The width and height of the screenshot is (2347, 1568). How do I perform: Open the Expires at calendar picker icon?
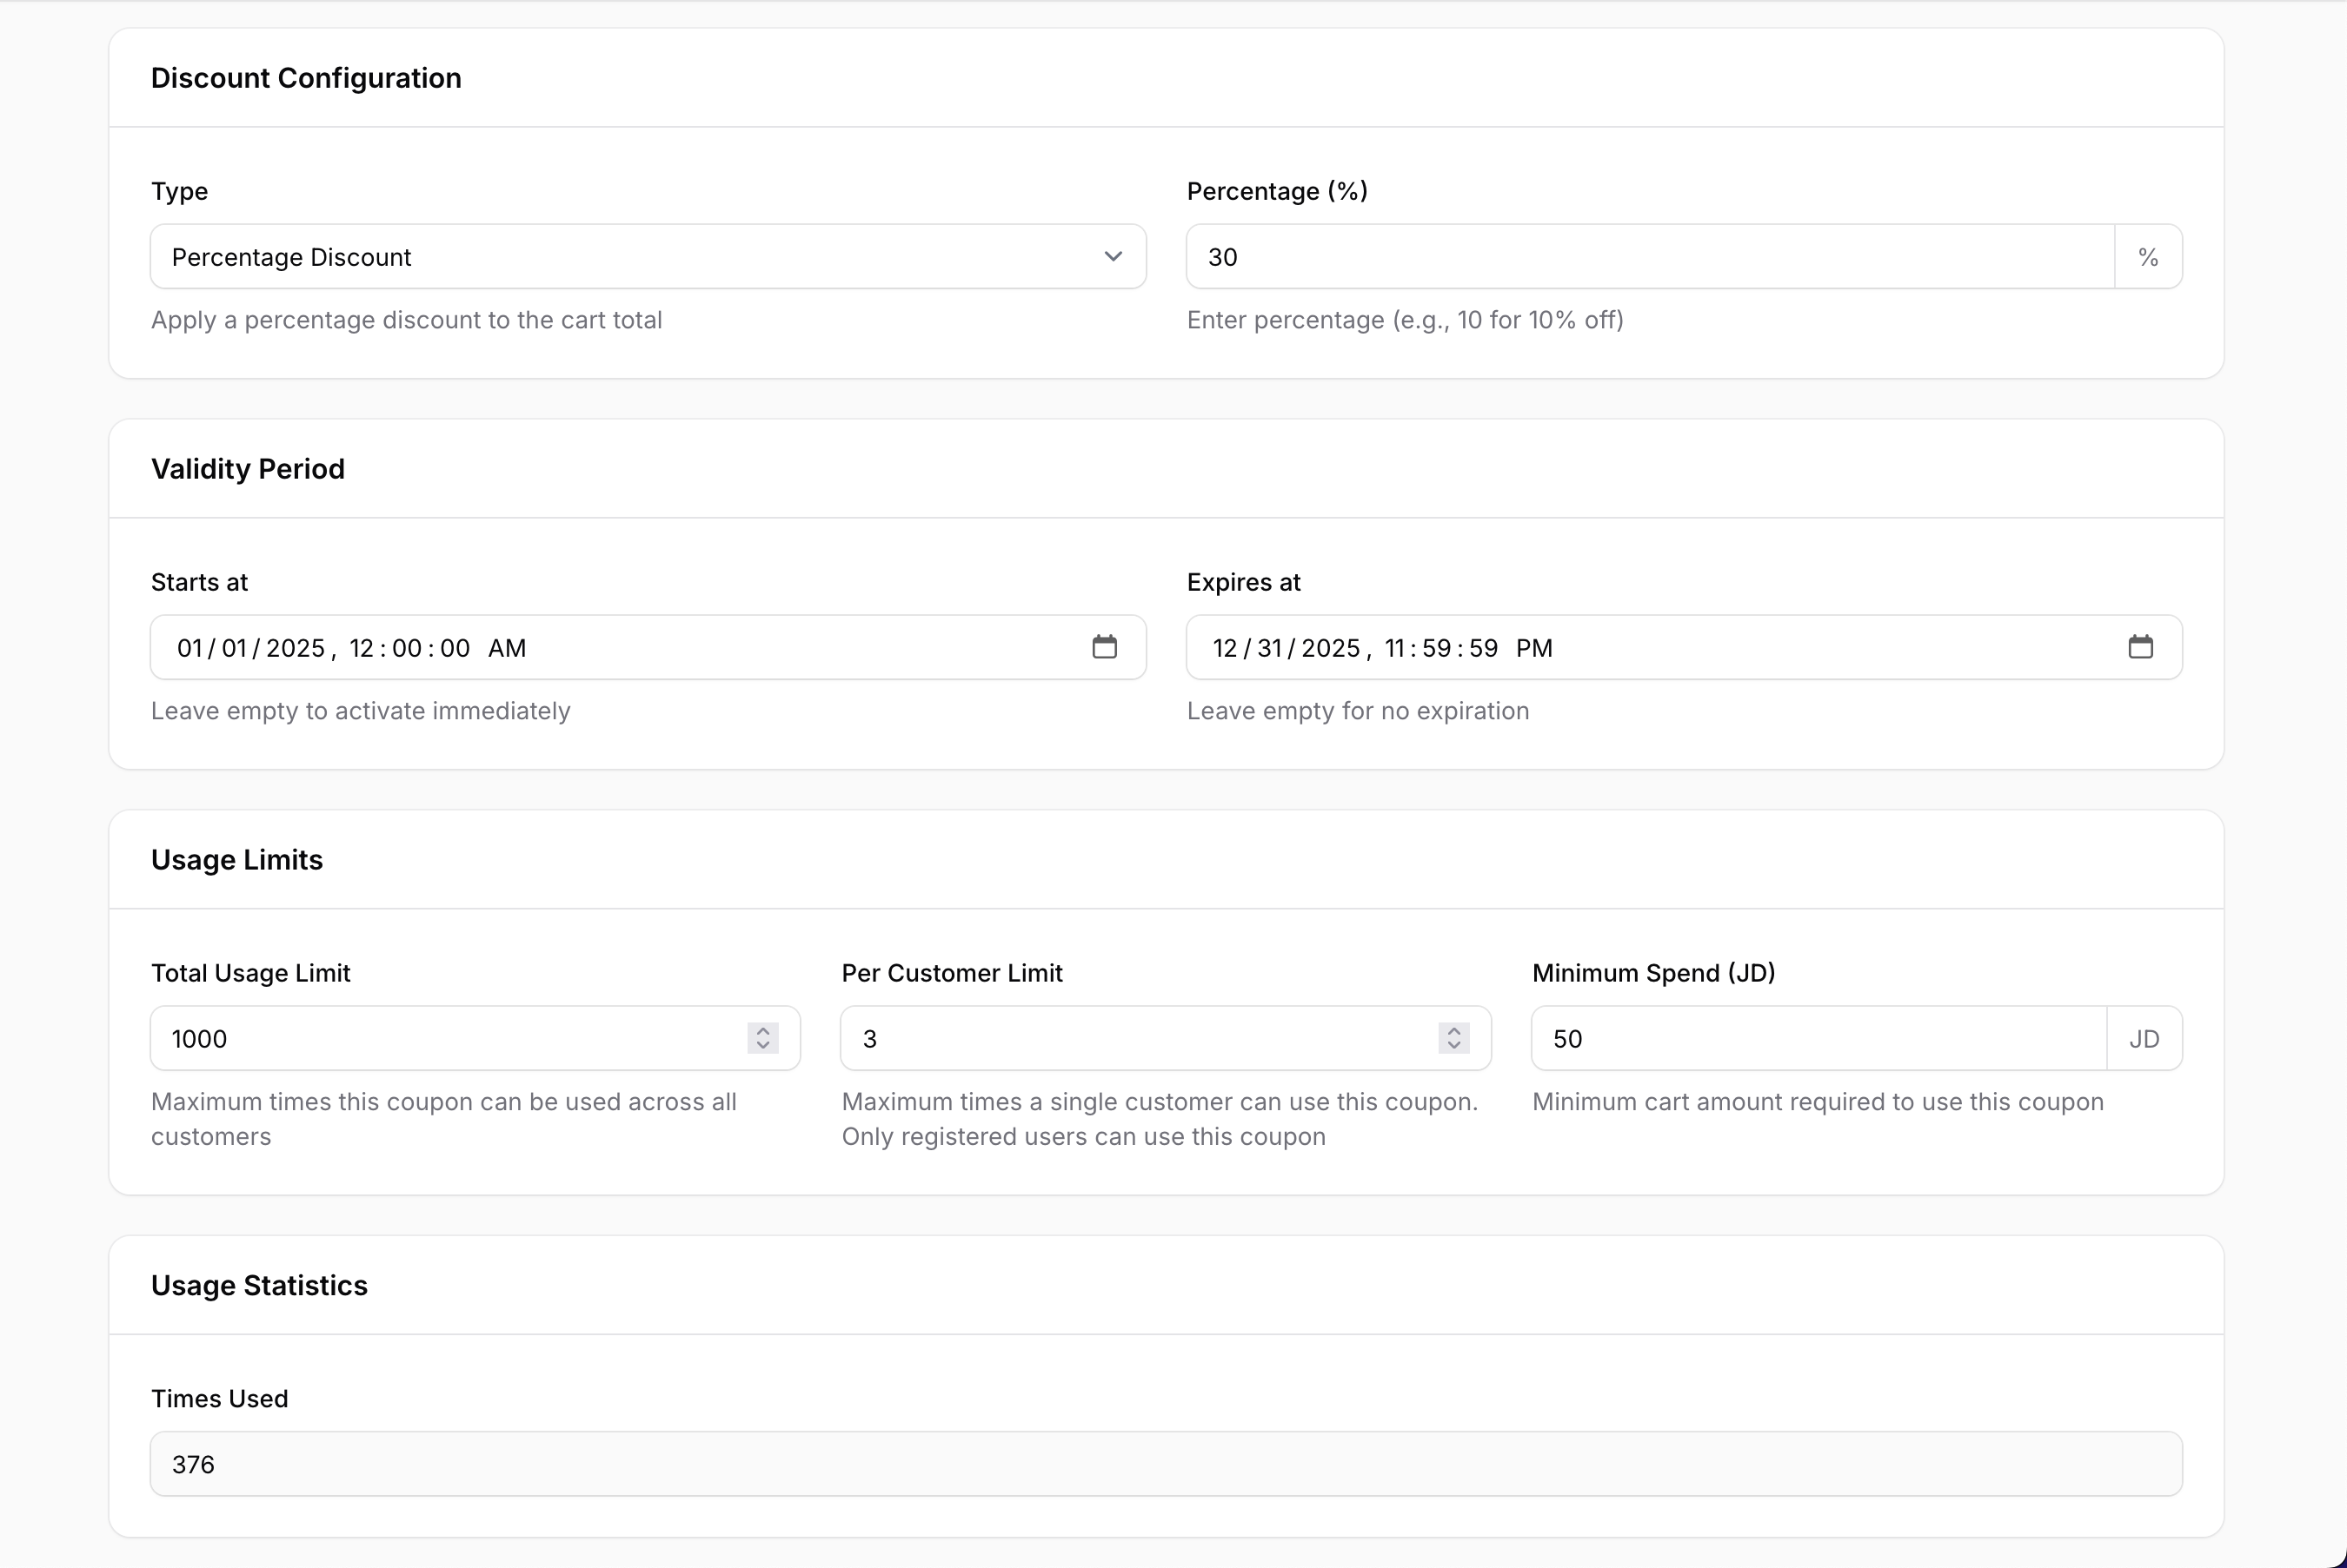click(2140, 647)
